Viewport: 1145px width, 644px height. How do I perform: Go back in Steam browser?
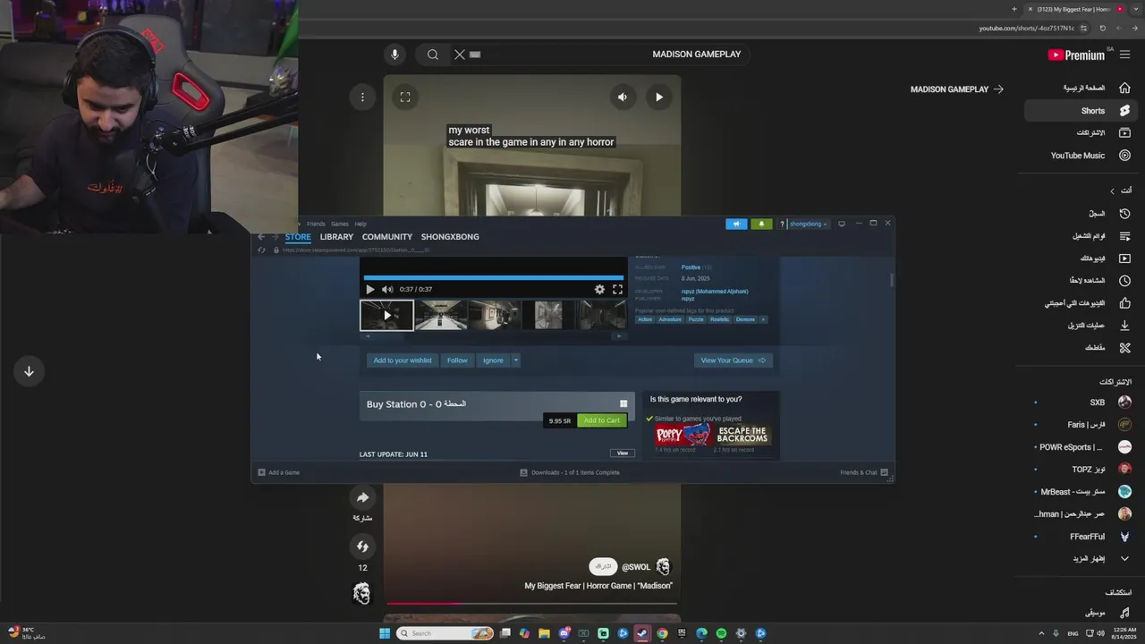click(x=261, y=237)
